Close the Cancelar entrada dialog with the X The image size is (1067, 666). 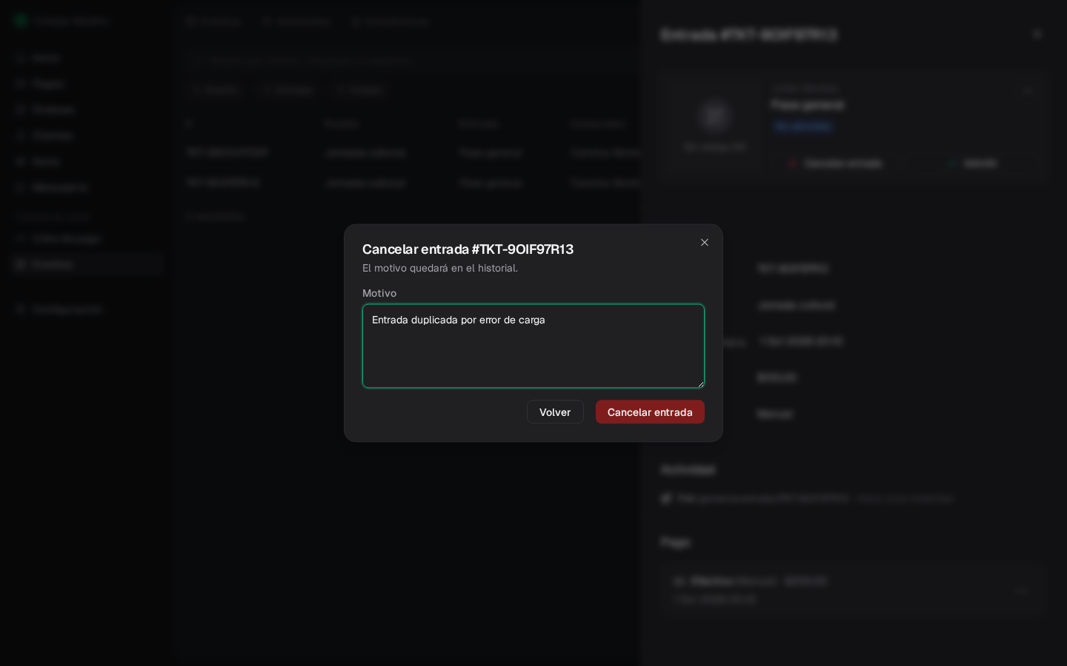pyautogui.click(x=705, y=243)
